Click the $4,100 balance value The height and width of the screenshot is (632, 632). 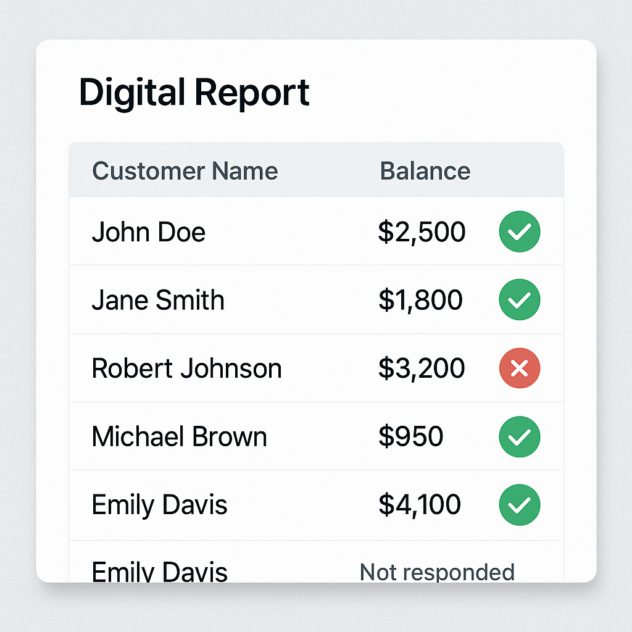(420, 505)
